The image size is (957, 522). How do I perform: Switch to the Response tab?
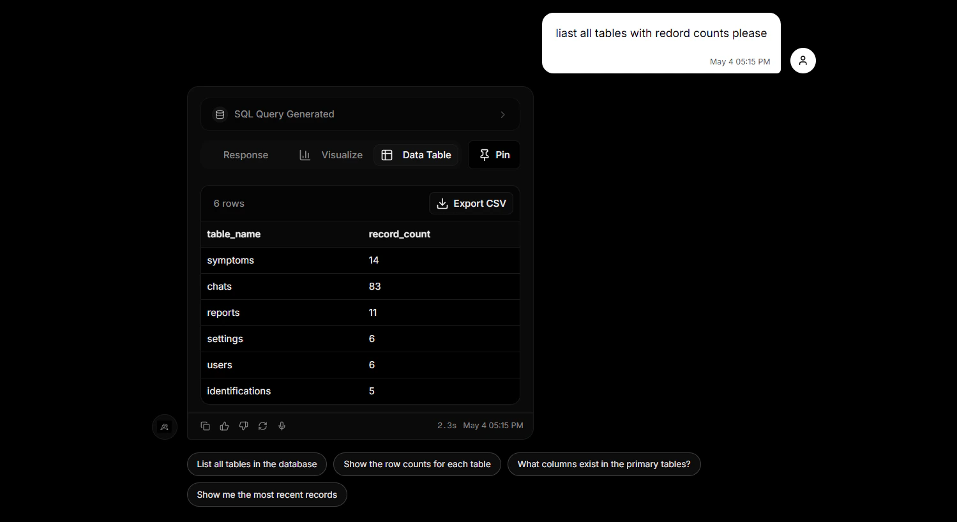point(246,155)
